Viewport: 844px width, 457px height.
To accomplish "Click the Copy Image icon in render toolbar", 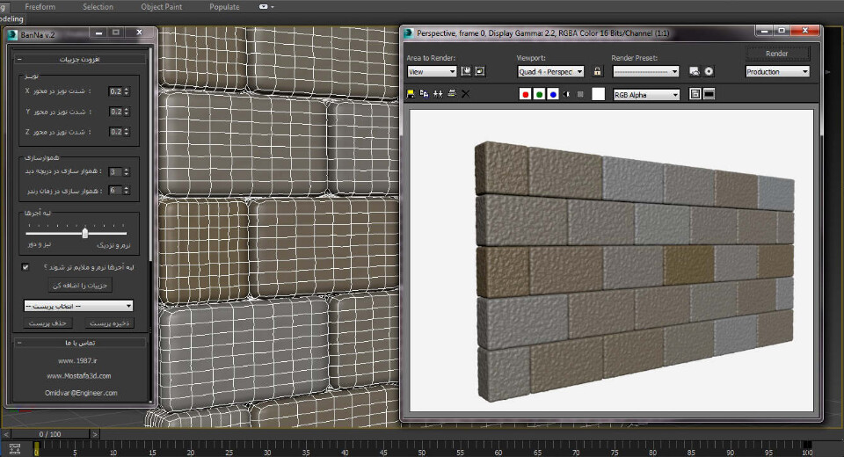I will point(425,94).
